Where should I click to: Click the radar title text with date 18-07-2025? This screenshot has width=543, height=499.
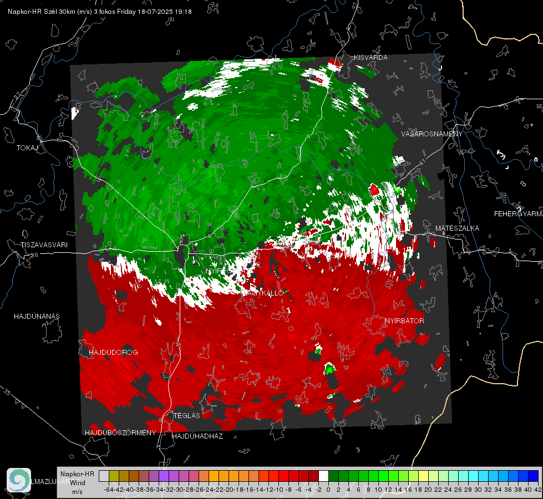point(100,12)
